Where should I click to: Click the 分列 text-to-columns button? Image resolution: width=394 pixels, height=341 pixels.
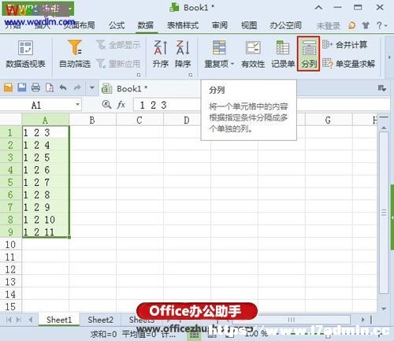[308, 54]
